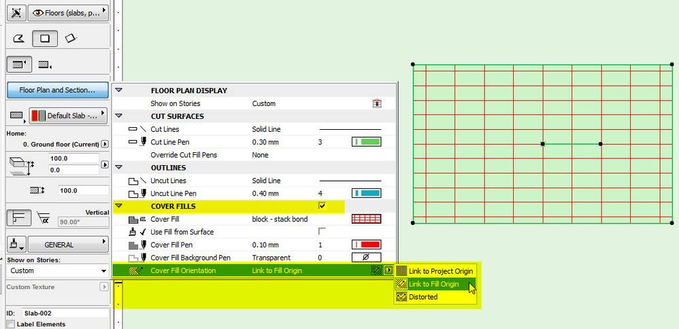The image size is (679, 329).
Task: Select the rotated rectangle geometry method icon
Action: click(x=71, y=39)
